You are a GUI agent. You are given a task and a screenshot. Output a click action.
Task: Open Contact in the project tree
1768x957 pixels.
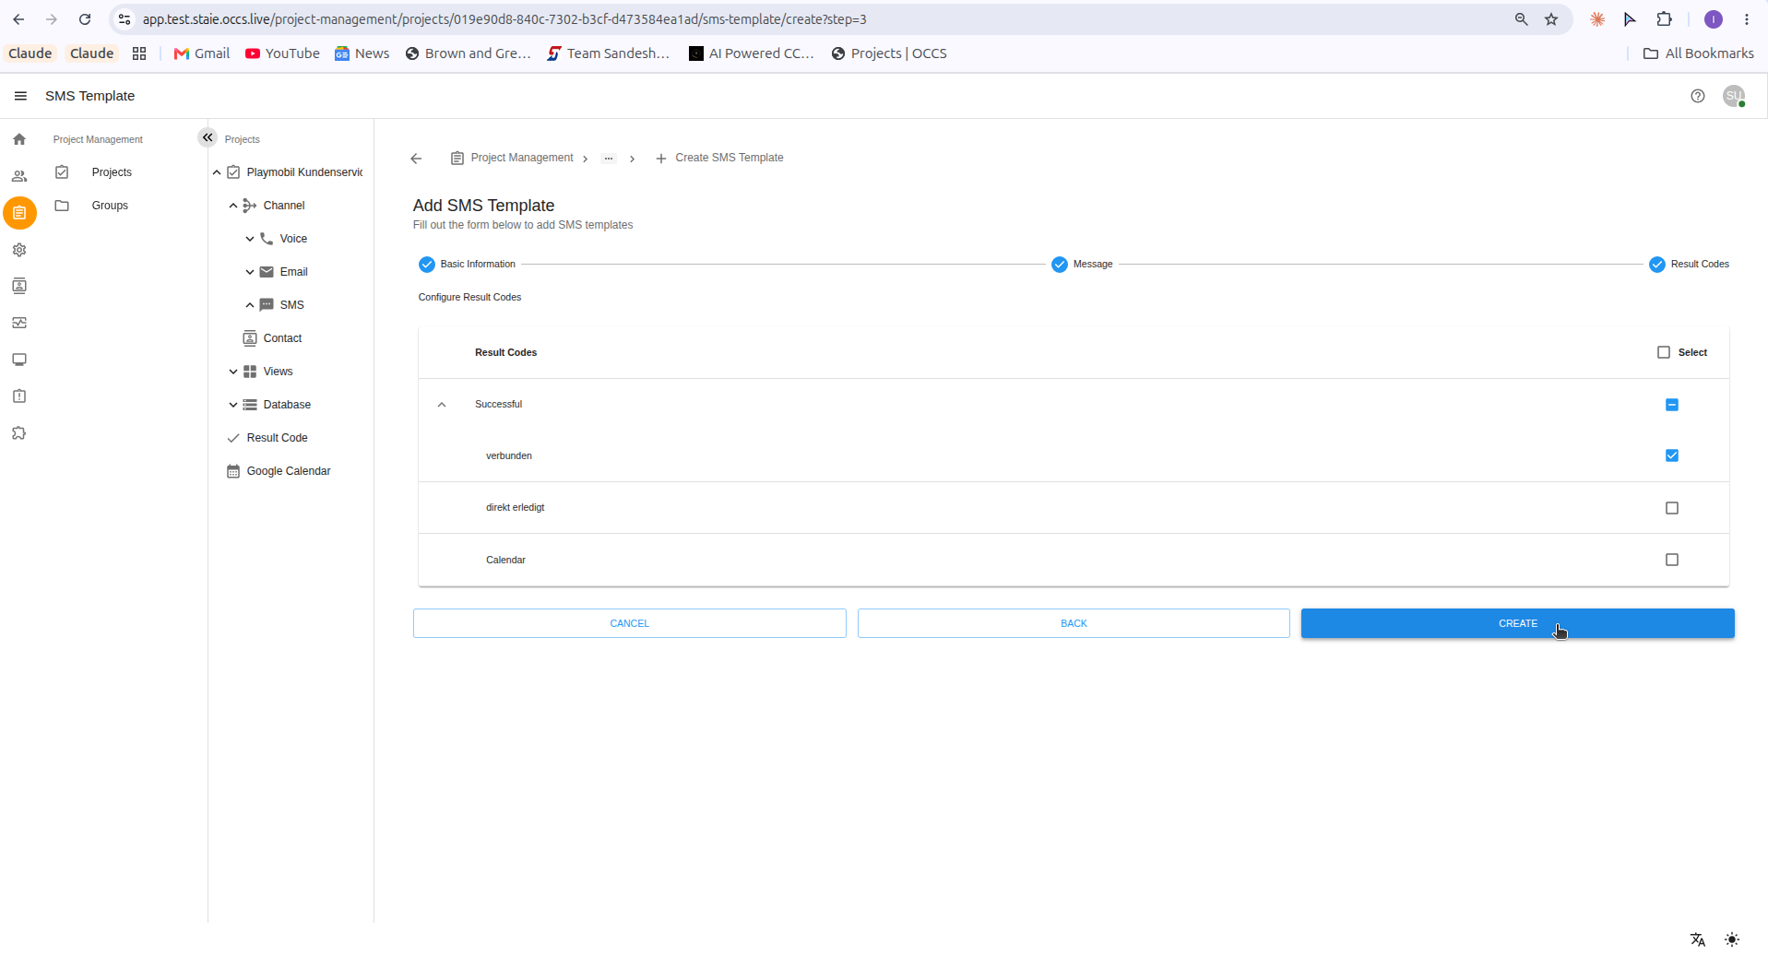click(x=282, y=338)
